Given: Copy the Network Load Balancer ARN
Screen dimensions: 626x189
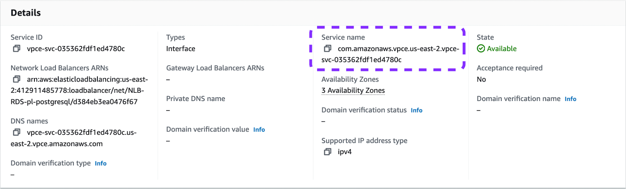Looking at the screenshot, I should [x=16, y=79].
